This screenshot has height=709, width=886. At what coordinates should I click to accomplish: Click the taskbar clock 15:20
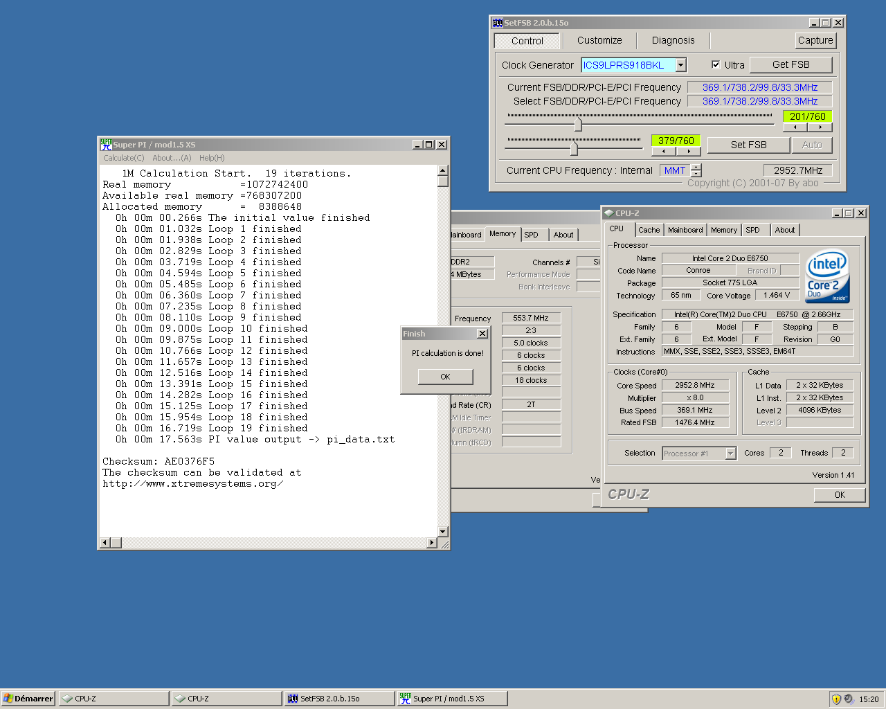click(x=869, y=699)
